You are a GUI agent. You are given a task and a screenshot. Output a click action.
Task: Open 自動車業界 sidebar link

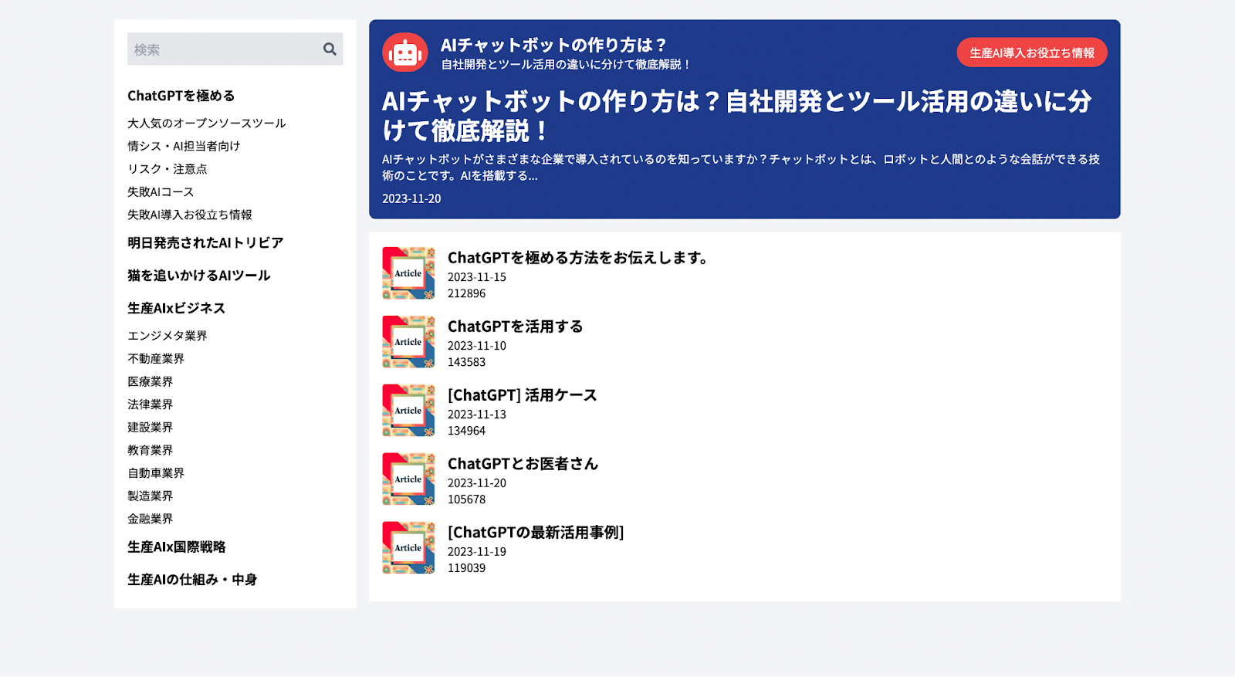[156, 473]
